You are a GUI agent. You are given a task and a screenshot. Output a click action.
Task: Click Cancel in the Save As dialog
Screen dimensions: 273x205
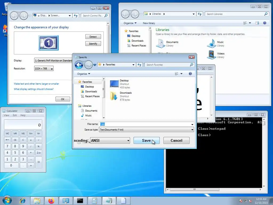pyautogui.click(x=176, y=140)
